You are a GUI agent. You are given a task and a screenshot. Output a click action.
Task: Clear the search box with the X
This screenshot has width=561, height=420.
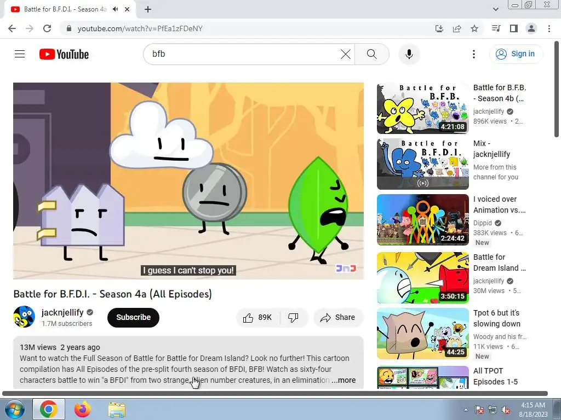tap(345, 54)
